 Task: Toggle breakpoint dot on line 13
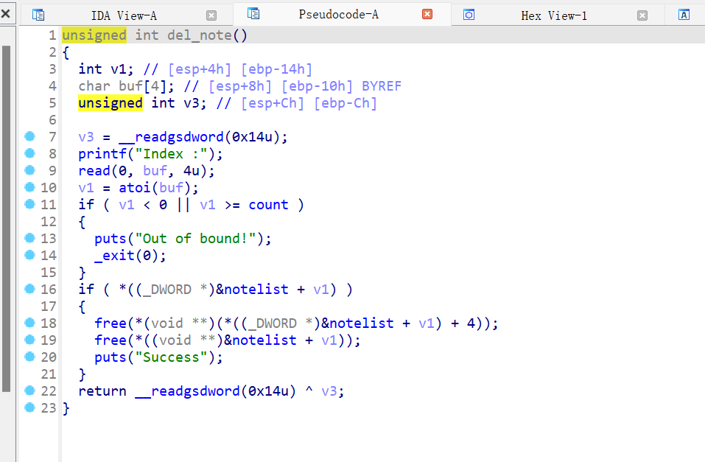pos(29,238)
